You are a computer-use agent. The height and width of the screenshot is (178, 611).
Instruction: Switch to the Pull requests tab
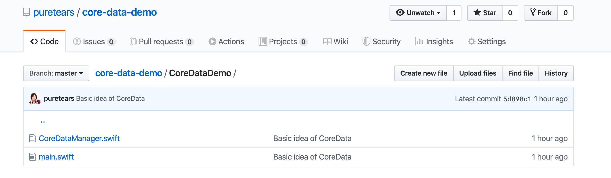point(162,41)
